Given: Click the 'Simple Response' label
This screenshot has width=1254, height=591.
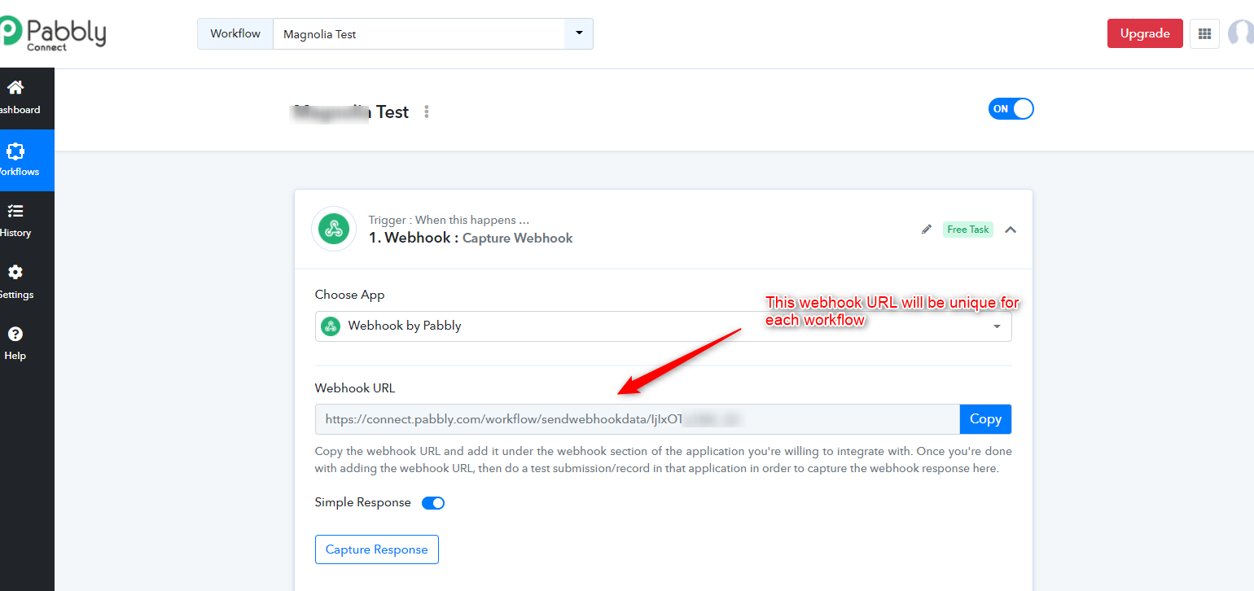Looking at the screenshot, I should [363, 502].
